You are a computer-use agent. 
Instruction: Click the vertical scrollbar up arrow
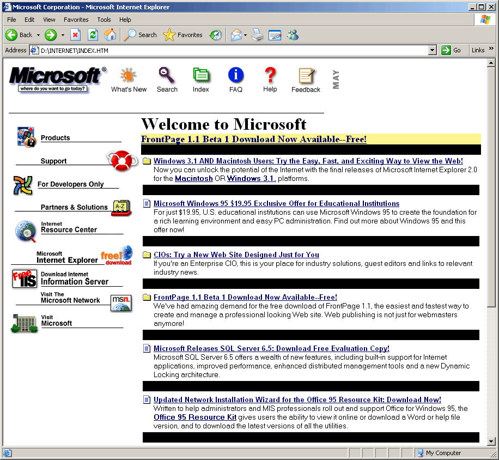click(x=491, y=63)
